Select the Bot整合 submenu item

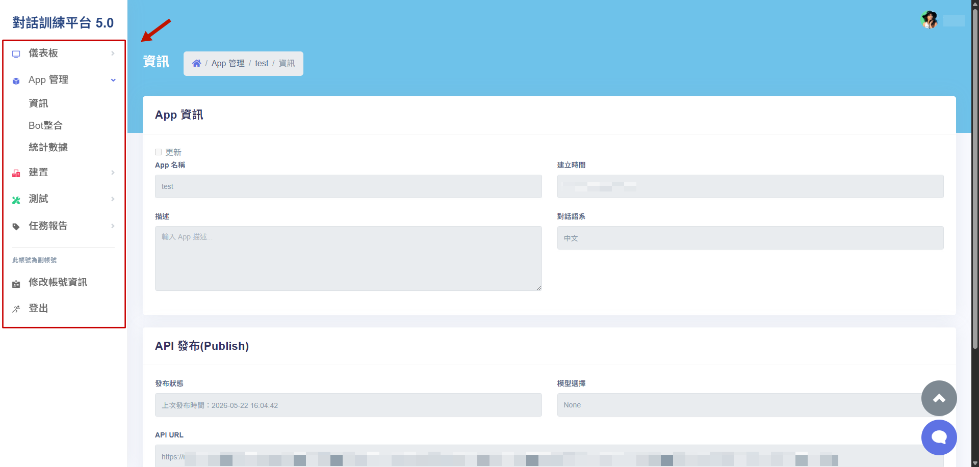[x=45, y=125]
